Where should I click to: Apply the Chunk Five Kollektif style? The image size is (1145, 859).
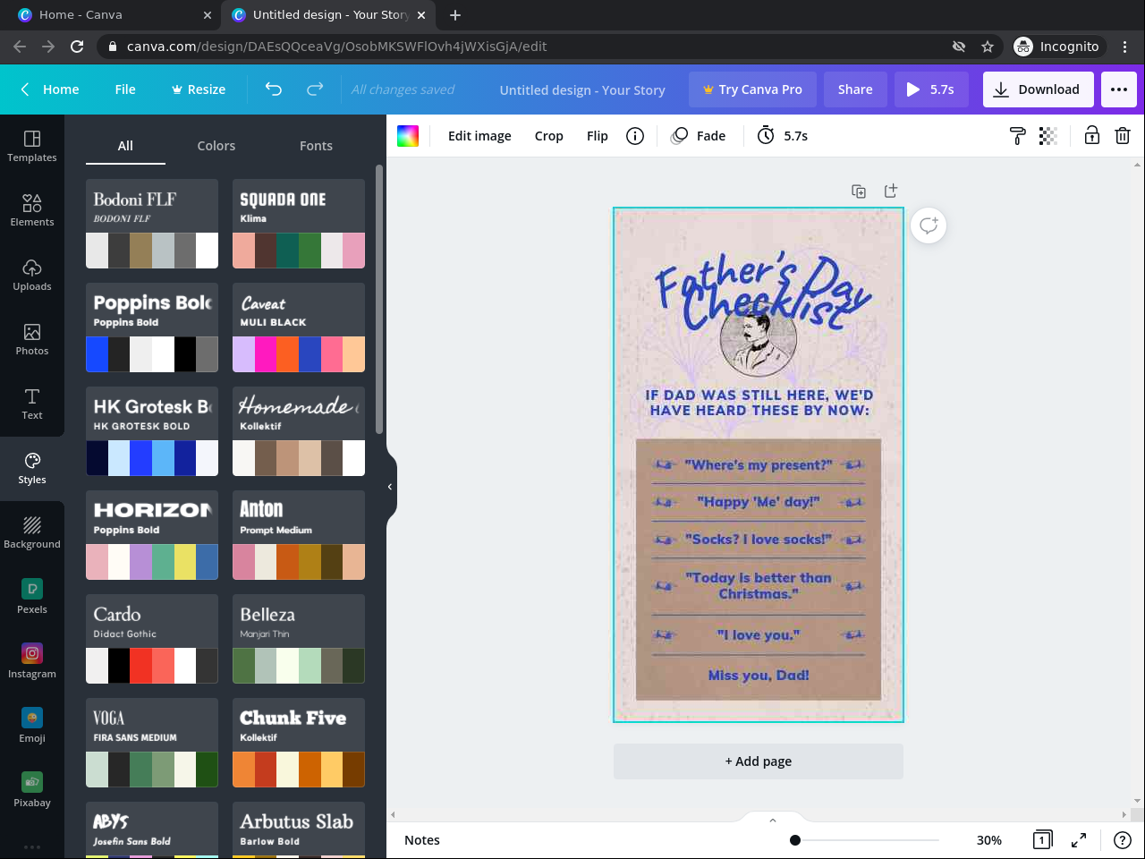point(299,743)
